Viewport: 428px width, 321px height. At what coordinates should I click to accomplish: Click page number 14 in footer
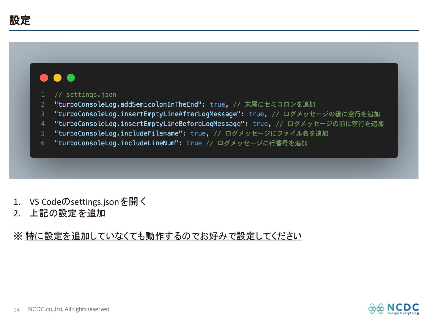click(17, 310)
